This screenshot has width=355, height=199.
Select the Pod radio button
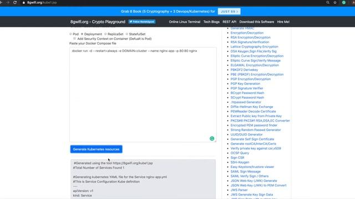70,34
